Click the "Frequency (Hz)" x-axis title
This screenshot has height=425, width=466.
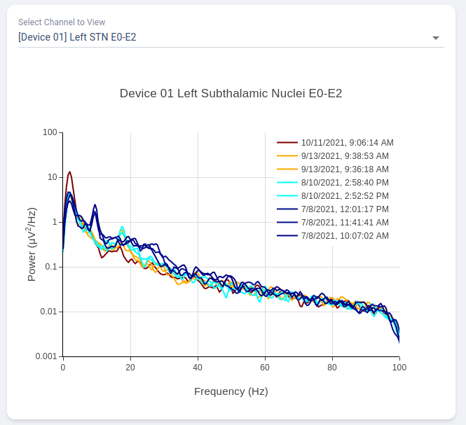[x=231, y=391]
